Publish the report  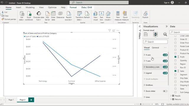click(x=145, y=15)
